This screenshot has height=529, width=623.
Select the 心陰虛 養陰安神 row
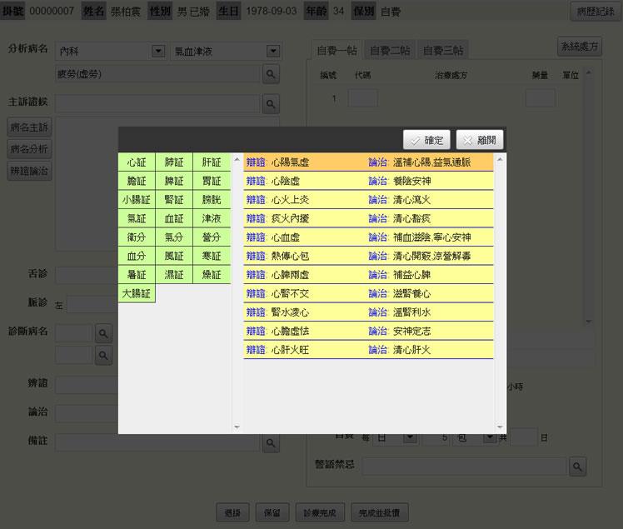367,182
